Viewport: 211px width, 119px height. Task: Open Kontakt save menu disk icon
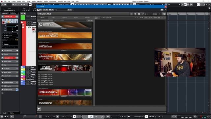click(x=132, y=14)
